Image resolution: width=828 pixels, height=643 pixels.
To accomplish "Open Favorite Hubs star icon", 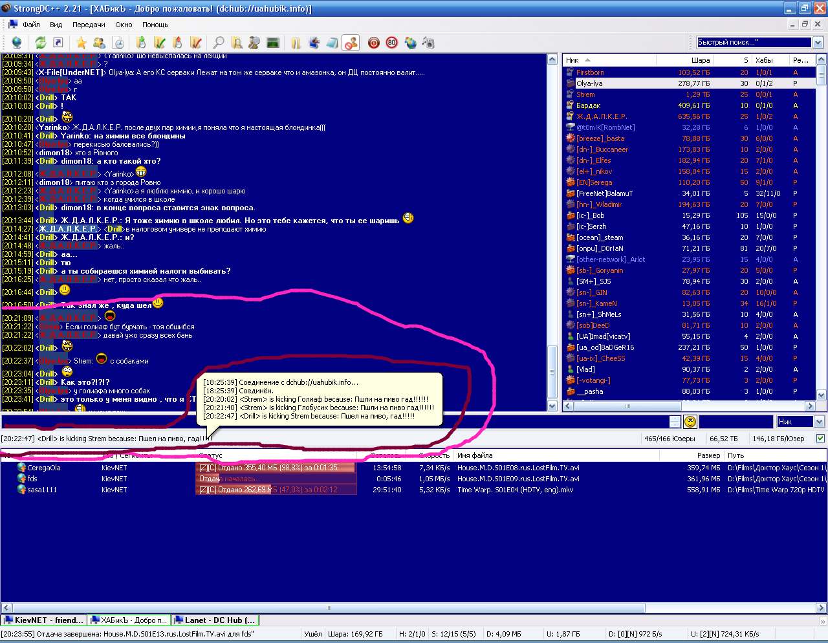I will coord(81,43).
